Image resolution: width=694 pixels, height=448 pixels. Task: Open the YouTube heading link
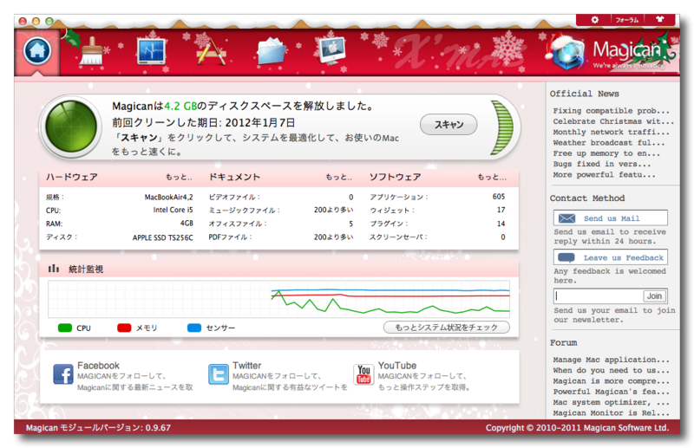pyautogui.click(x=397, y=366)
